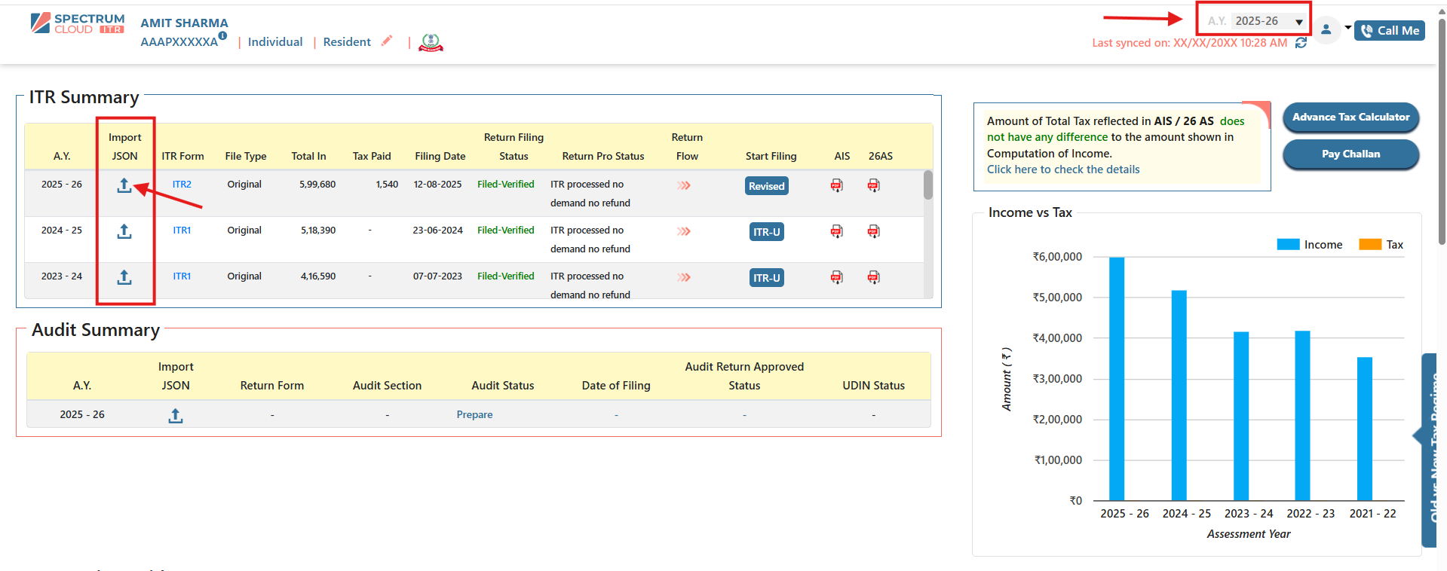Open the 26AS PDF icon for 2024-25
1447x571 pixels.
click(873, 231)
